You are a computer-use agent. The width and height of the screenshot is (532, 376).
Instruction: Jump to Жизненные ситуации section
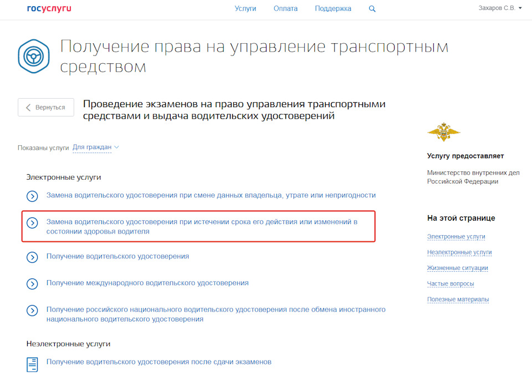coord(457,268)
